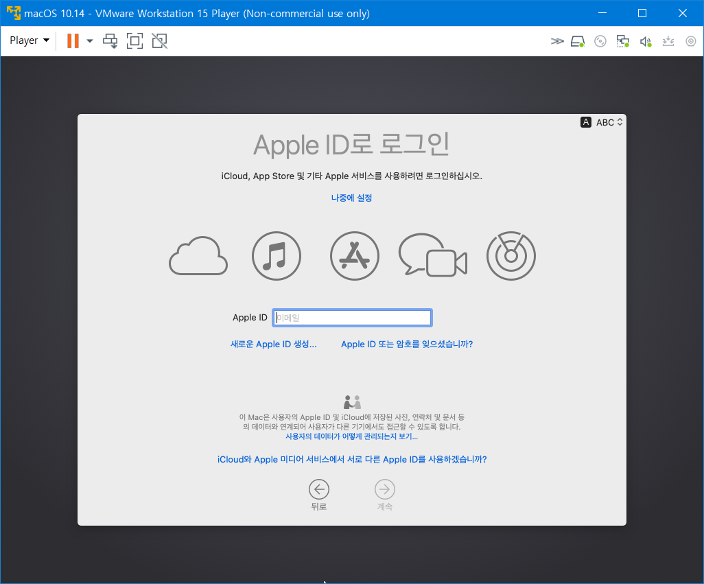Screen dimensions: 704x584
Task: Toggle Unity mode icon
Action: (x=159, y=41)
